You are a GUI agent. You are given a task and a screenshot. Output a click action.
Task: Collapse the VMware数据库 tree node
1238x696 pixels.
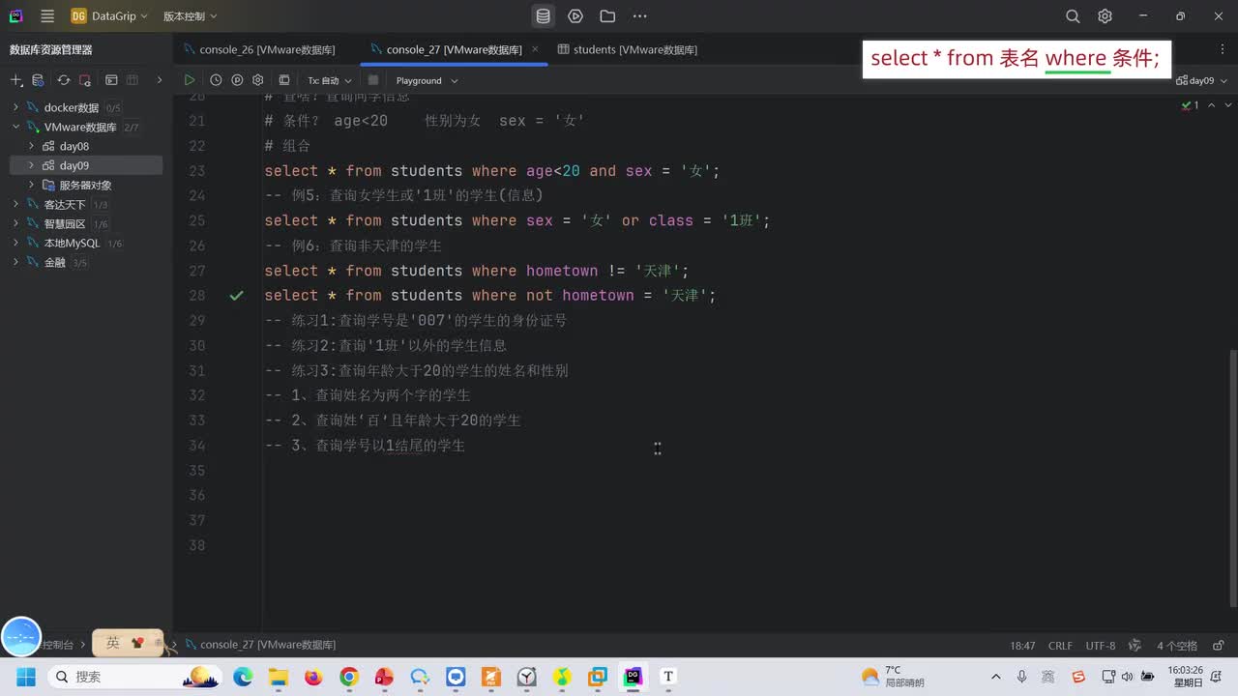[16, 127]
